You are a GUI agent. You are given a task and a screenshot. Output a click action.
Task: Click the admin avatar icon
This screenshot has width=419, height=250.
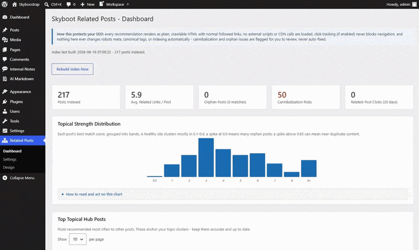[414, 4]
